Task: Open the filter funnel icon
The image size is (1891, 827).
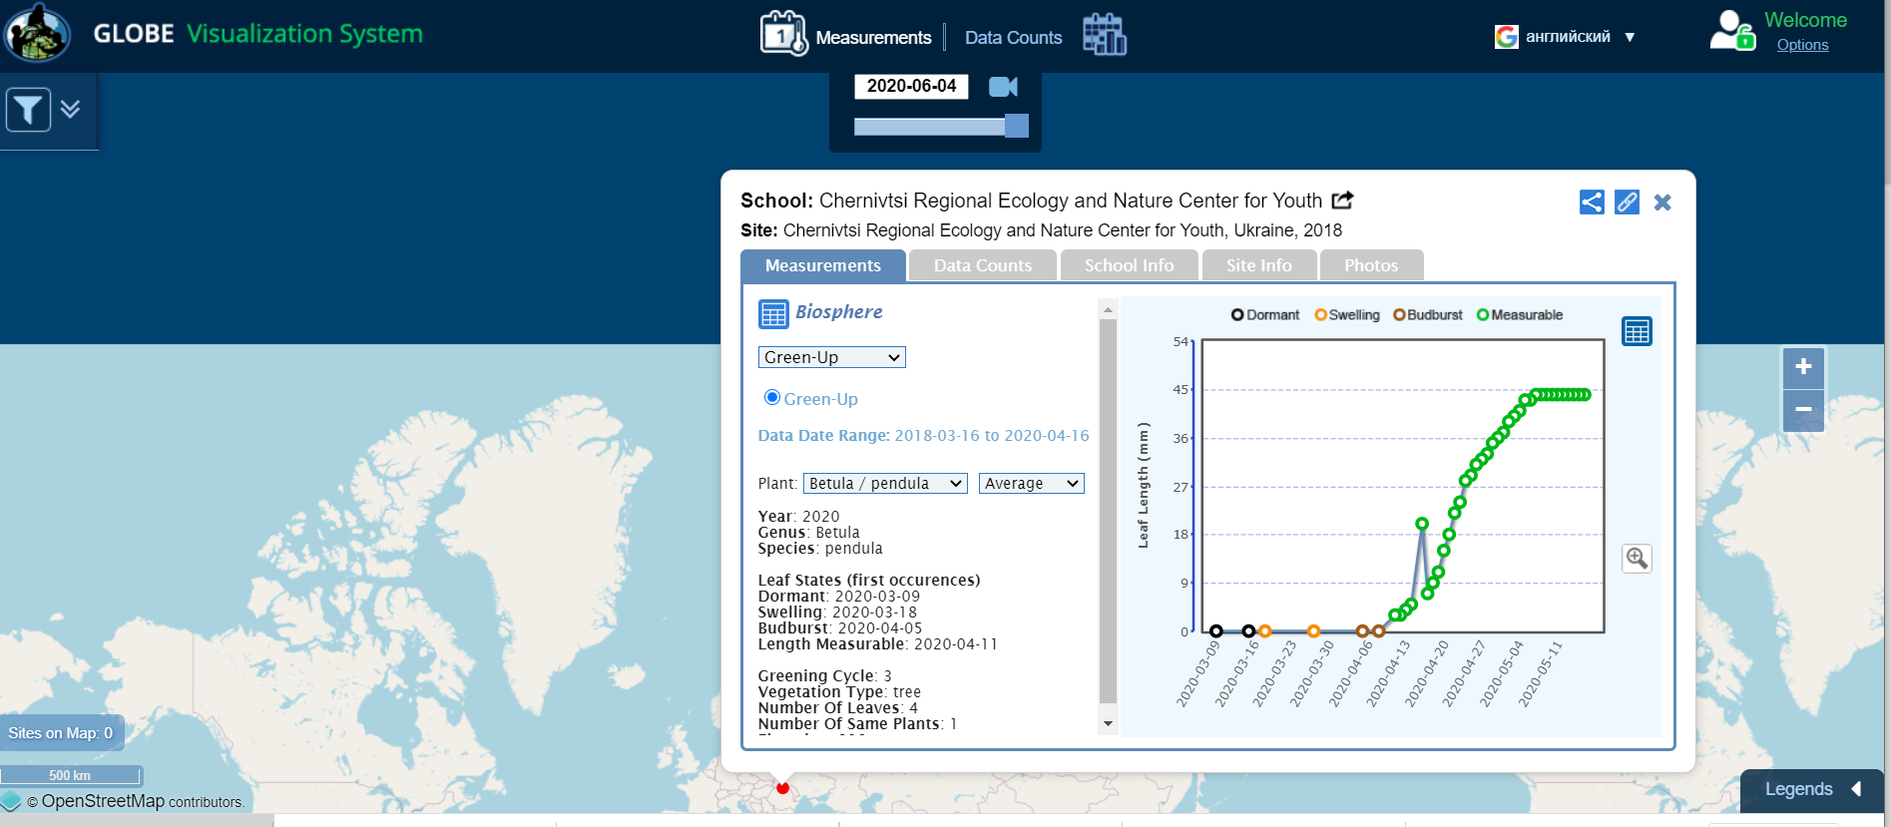Action: [x=29, y=110]
